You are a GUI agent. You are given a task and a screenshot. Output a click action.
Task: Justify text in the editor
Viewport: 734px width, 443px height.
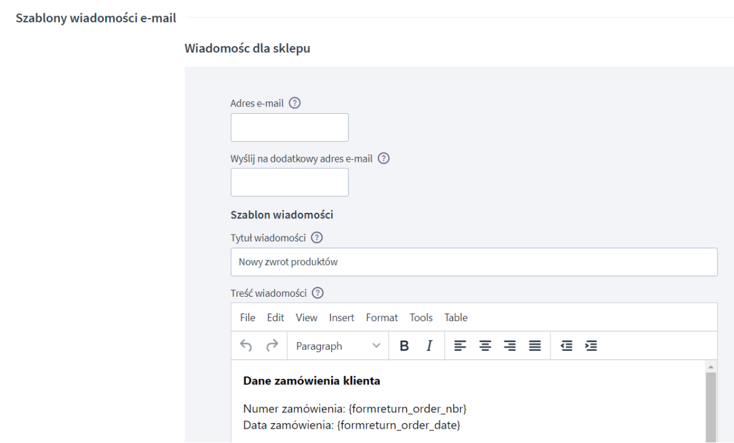[x=535, y=346]
